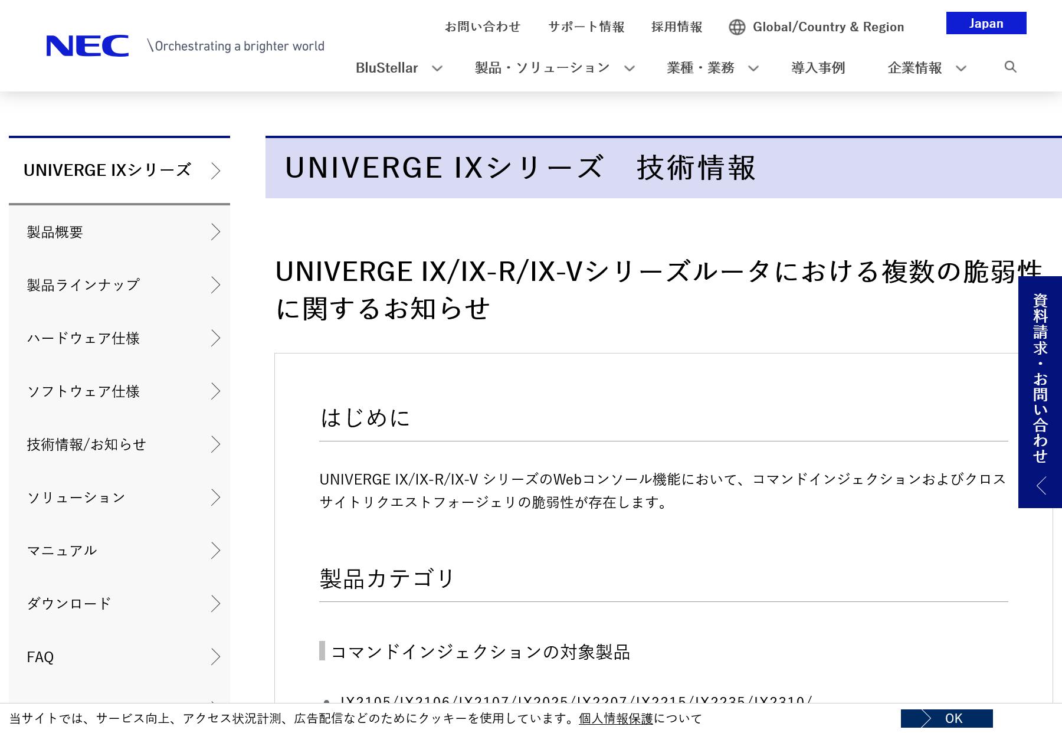Image resolution: width=1062 pixels, height=733 pixels.
Task: Open the 企業情報 menu
Action: click(914, 68)
